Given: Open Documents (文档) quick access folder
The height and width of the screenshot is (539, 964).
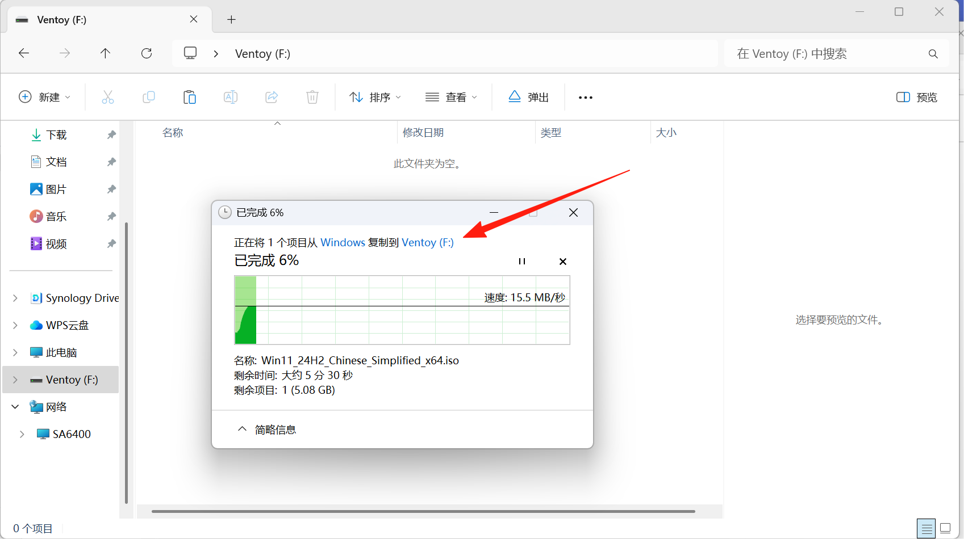Looking at the screenshot, I should tap(56, 162).
